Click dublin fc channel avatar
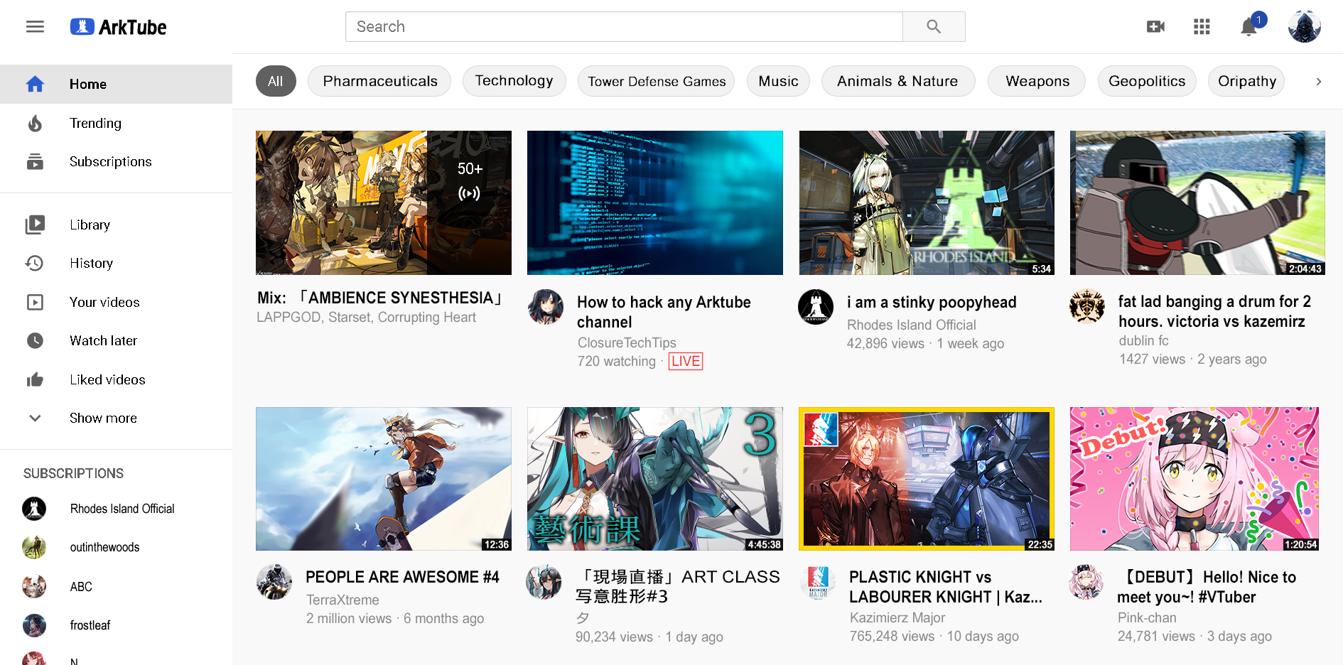This screenshot has width=1343, height=665. [1087, 306]
